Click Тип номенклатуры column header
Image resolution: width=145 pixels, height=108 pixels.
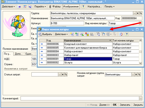click(x=126, y=41)
